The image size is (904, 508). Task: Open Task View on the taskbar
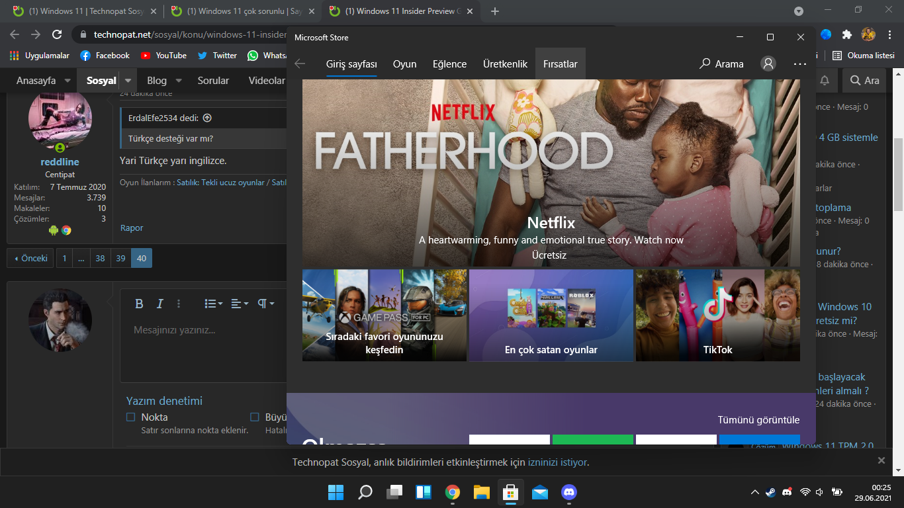tap(394, 492)
